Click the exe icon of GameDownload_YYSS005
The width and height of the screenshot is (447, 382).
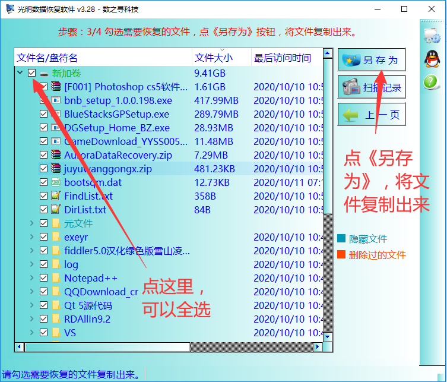56,141
